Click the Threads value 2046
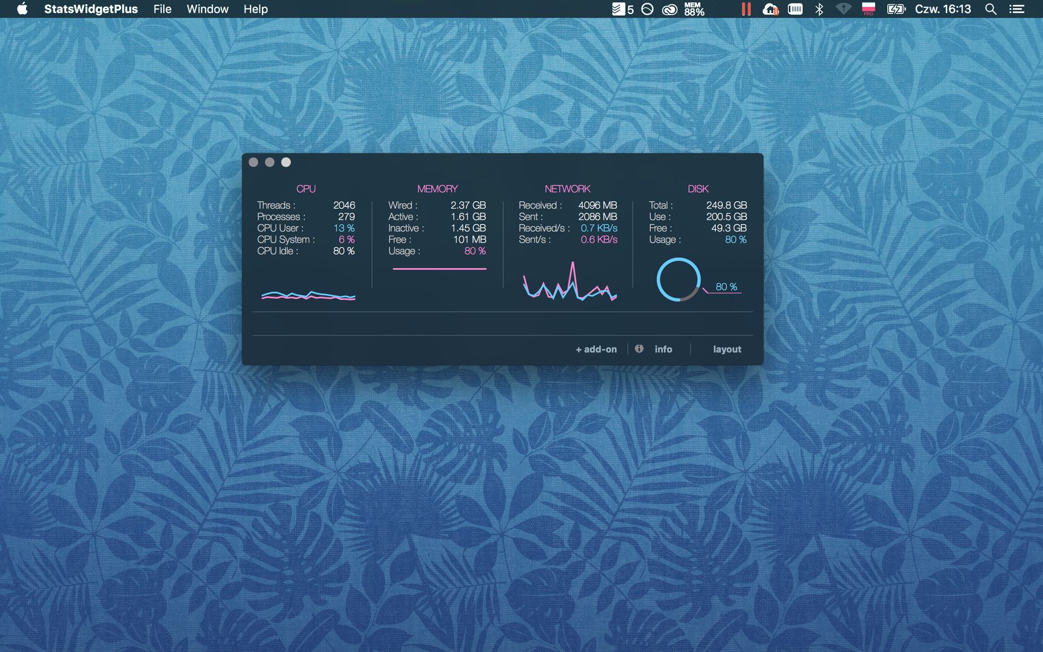The height and width of the screenshot is (652, 1043). pos(344,205)
